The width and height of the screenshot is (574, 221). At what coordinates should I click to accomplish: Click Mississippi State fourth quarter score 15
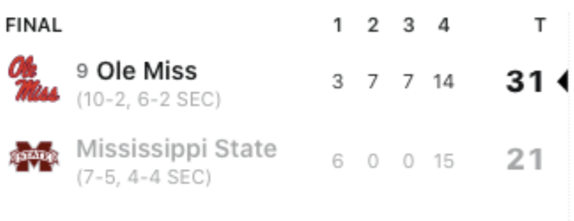[444, 161]
